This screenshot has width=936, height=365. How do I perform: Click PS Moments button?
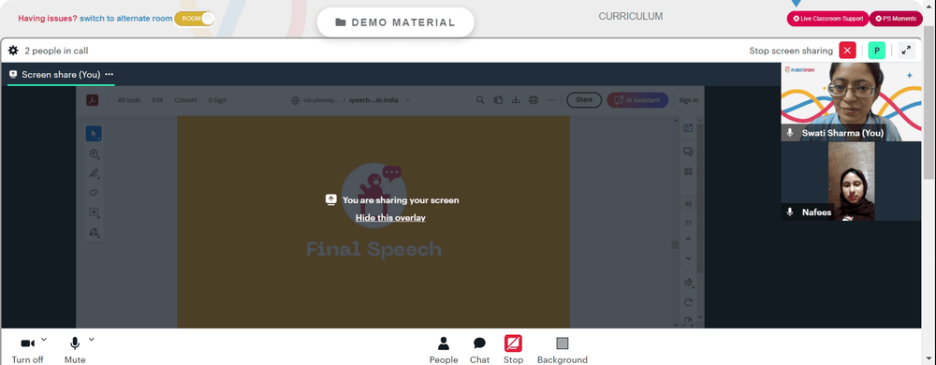[x=896, y=19]
